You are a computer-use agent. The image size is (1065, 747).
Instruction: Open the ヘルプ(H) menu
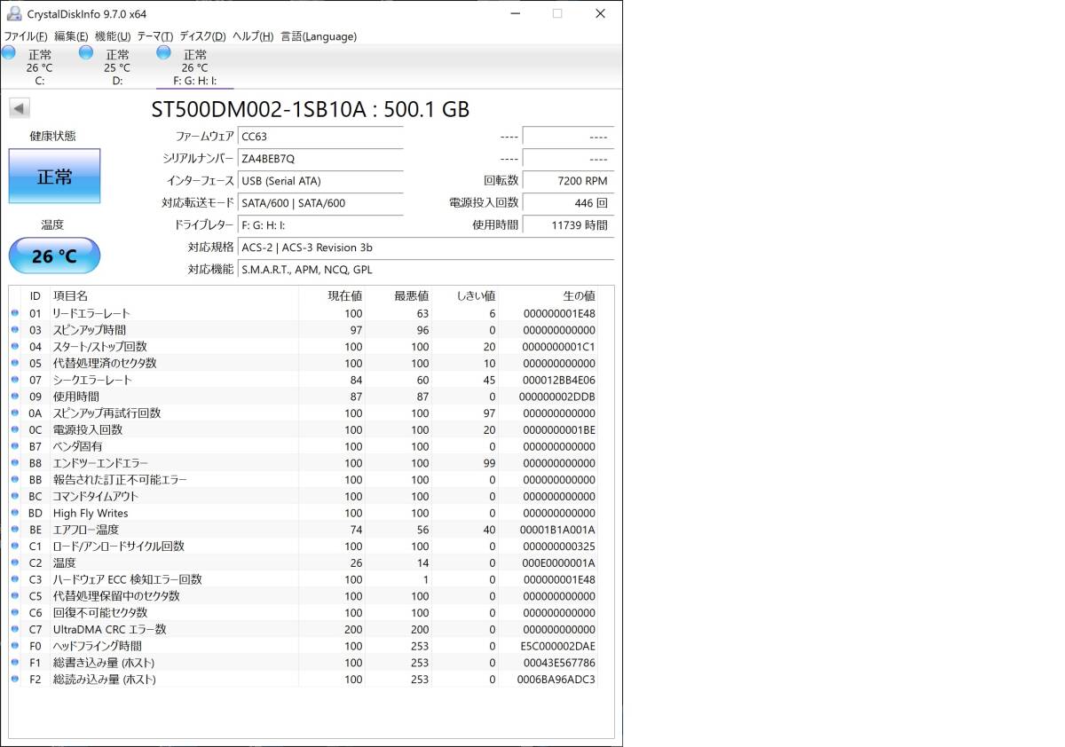[x=253, y=36]
